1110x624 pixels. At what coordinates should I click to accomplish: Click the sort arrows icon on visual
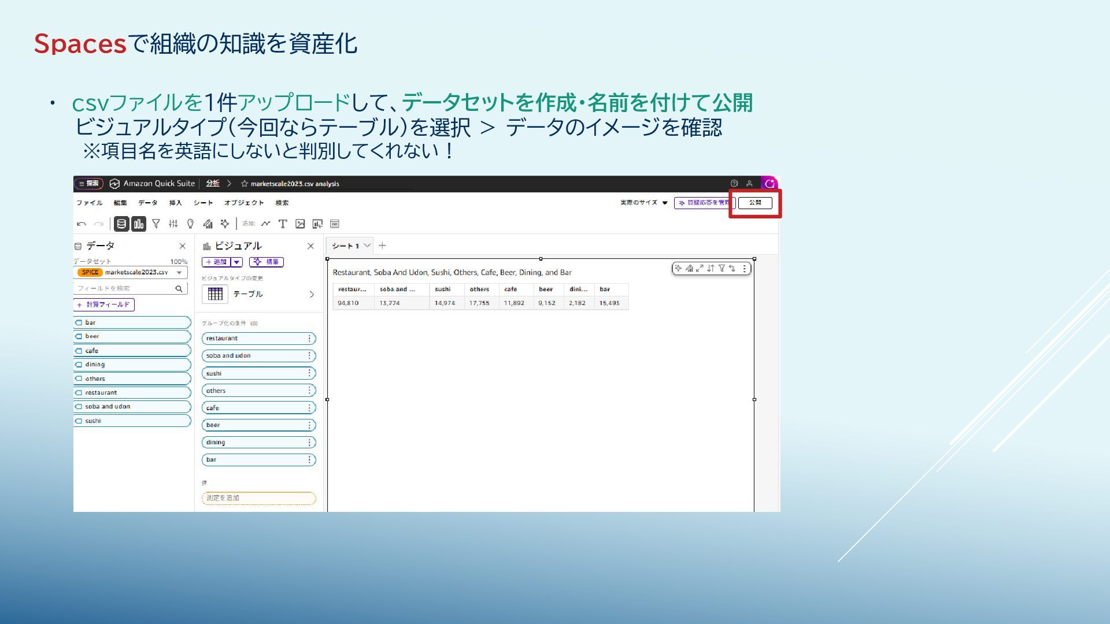711,268
